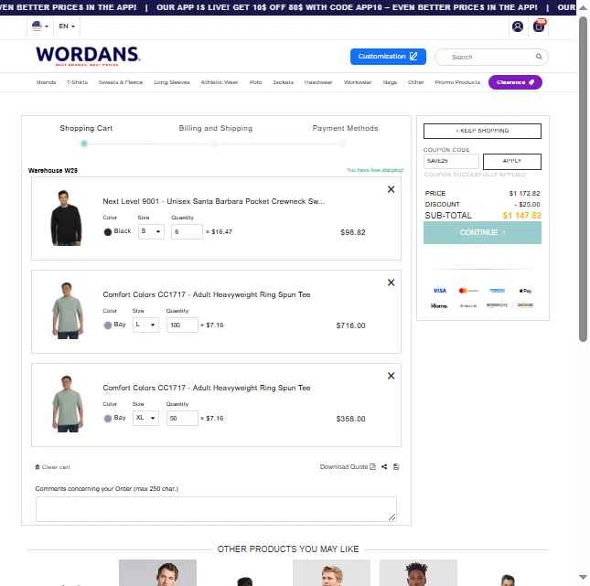
Task: Click the order comments text area
Action: coord(216,509)
